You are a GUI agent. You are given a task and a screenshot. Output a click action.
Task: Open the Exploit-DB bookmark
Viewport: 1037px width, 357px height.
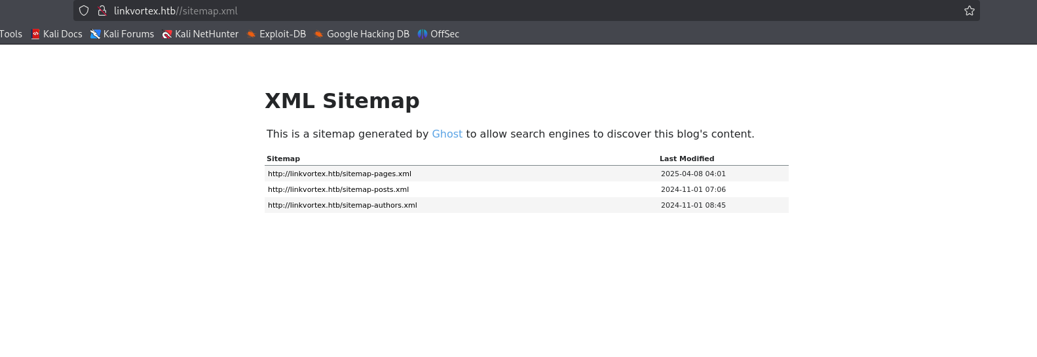(x=276, y=34)
